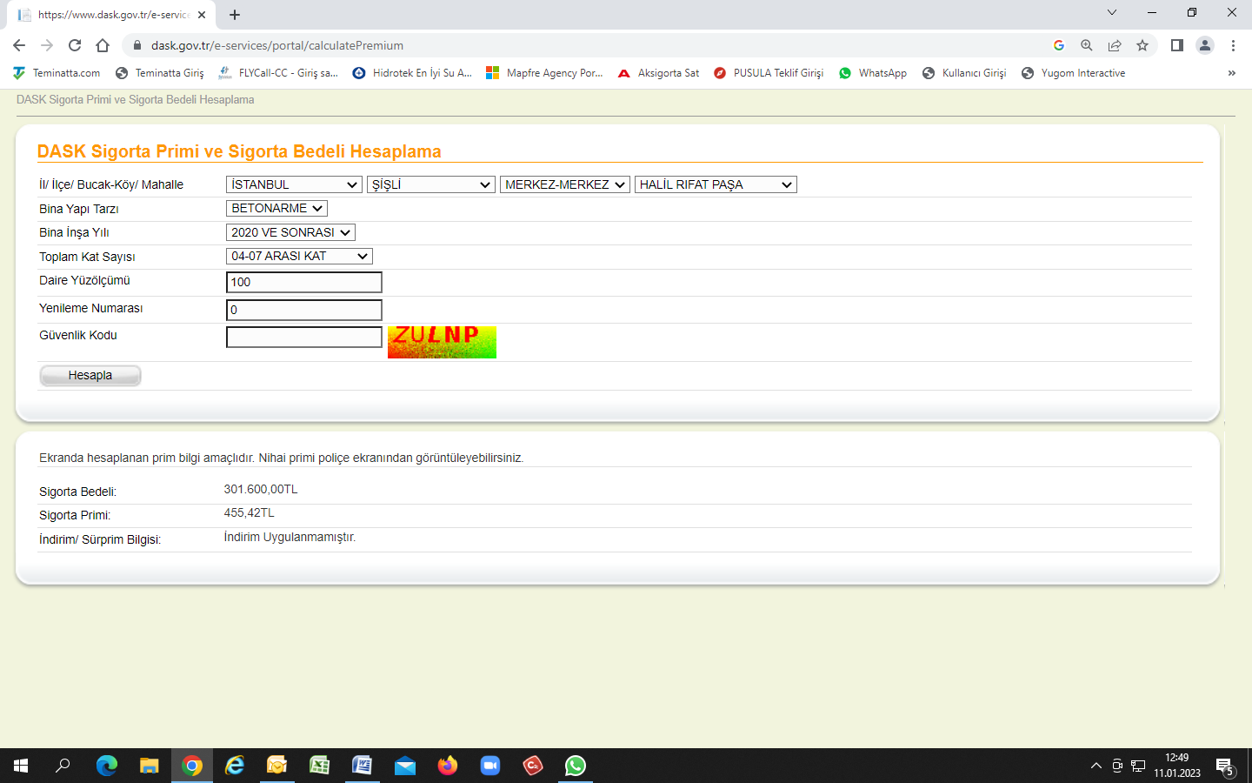The image size is (1252, 783).
Task: Reload the page with the refresh icon
Action: click(x=75, y=45)
